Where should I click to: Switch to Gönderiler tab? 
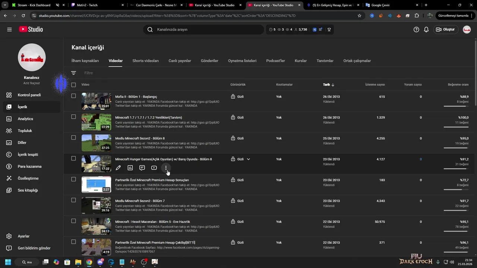coord(209,61)
